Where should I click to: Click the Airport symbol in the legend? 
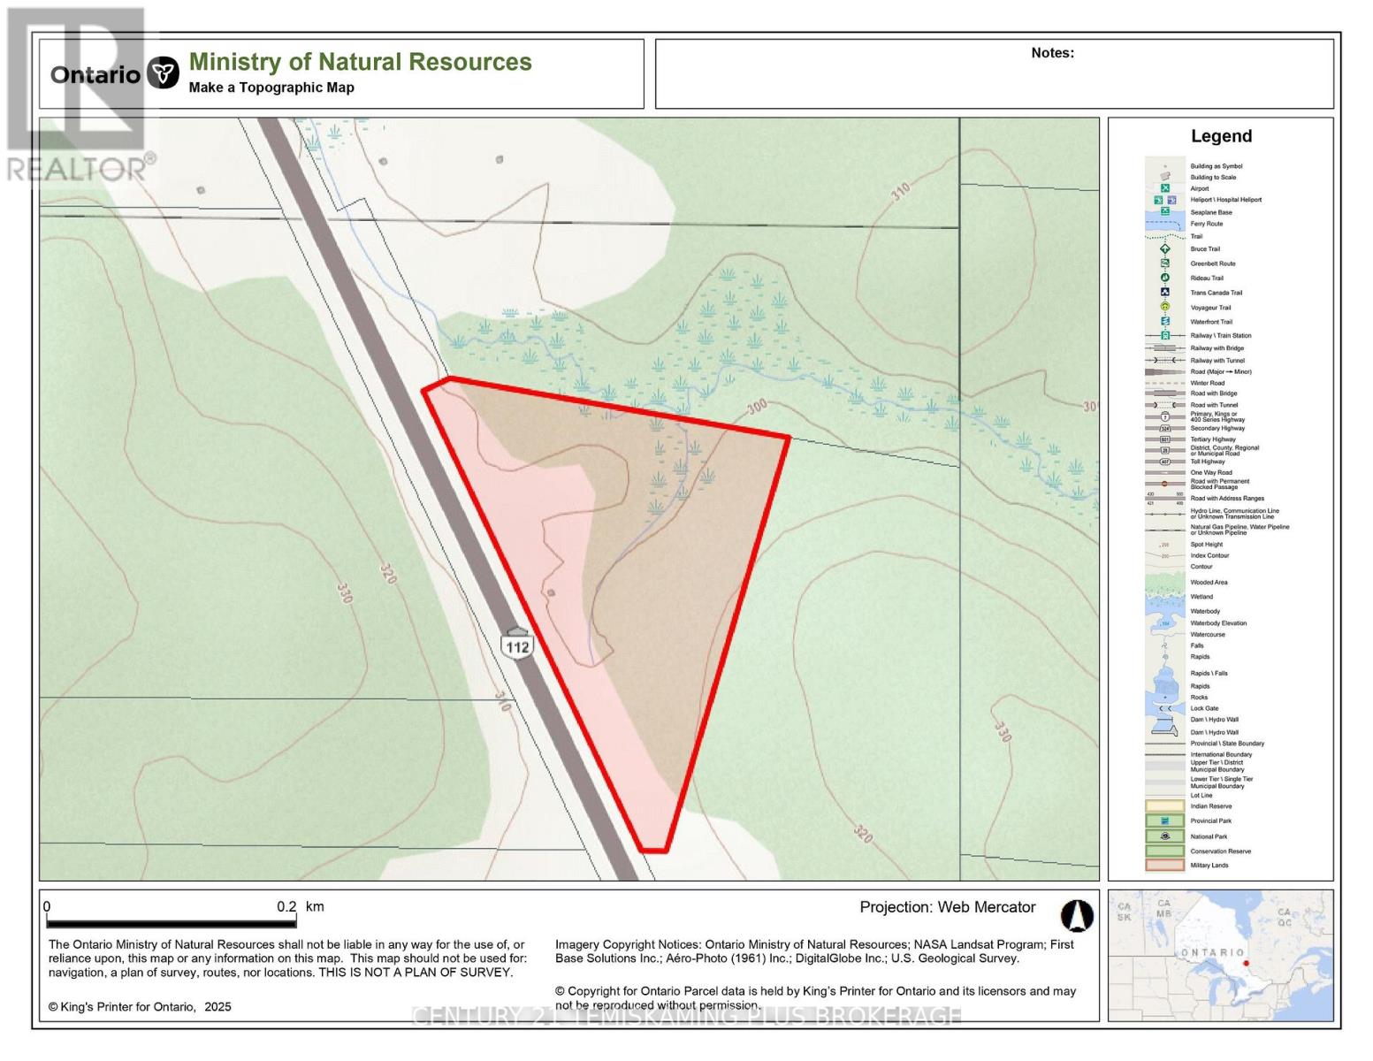click(1165, 188)
